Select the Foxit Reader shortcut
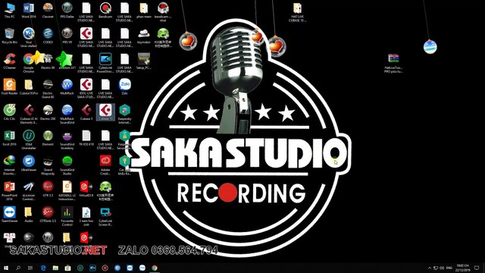485x273 pixels. 10,87
